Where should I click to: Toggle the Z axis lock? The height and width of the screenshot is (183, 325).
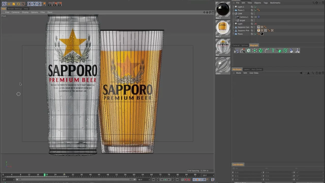click(x=39, y=4)
